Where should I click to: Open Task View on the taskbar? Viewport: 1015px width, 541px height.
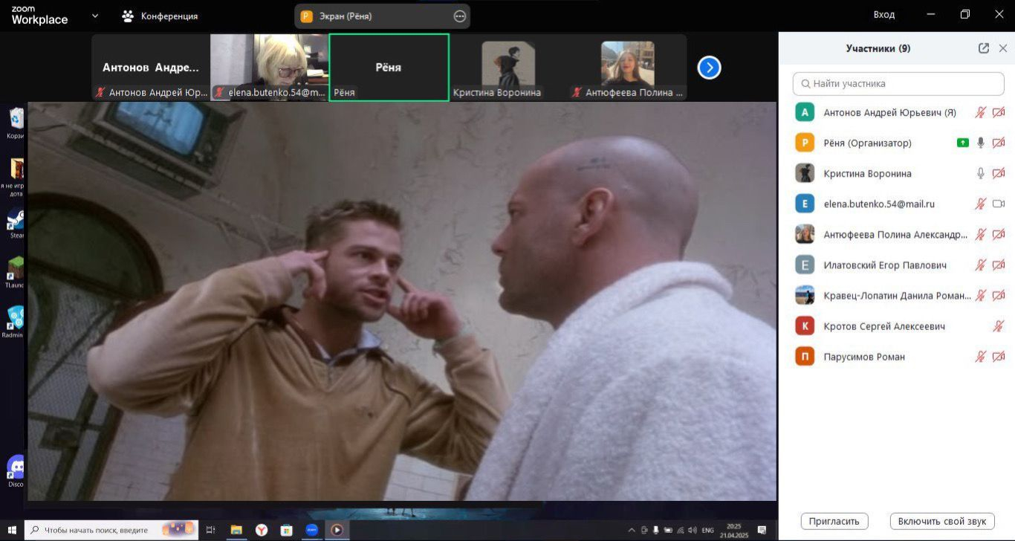pos(211,530)
